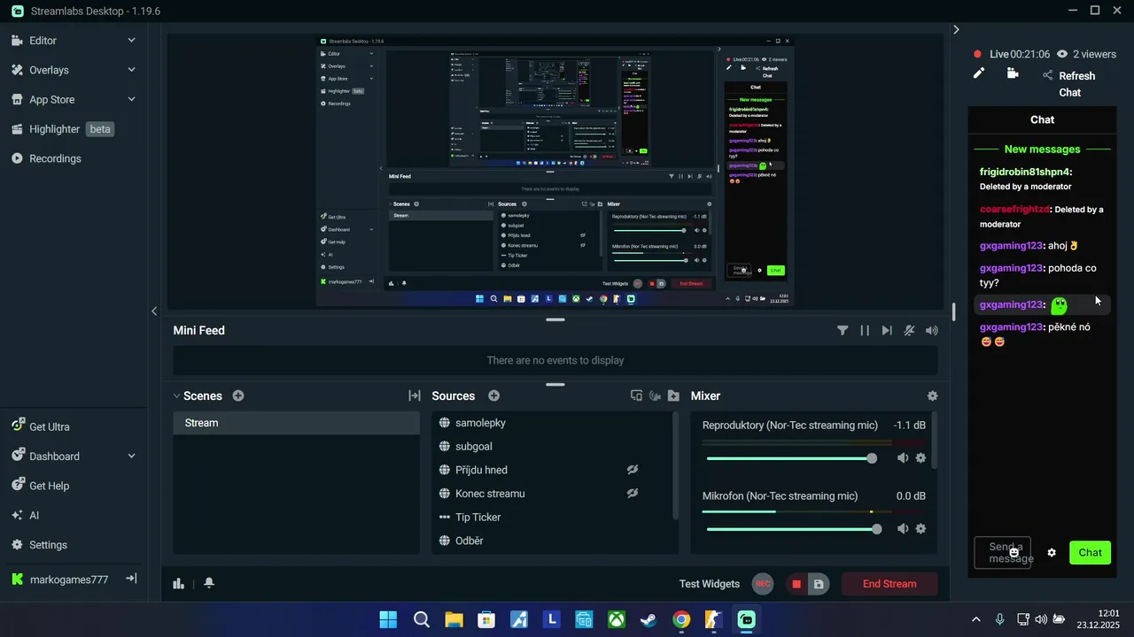1134x637 pixels.
Task: Open chat emote picker icon
Action: pyautogui.click(x=1014, y=553)
